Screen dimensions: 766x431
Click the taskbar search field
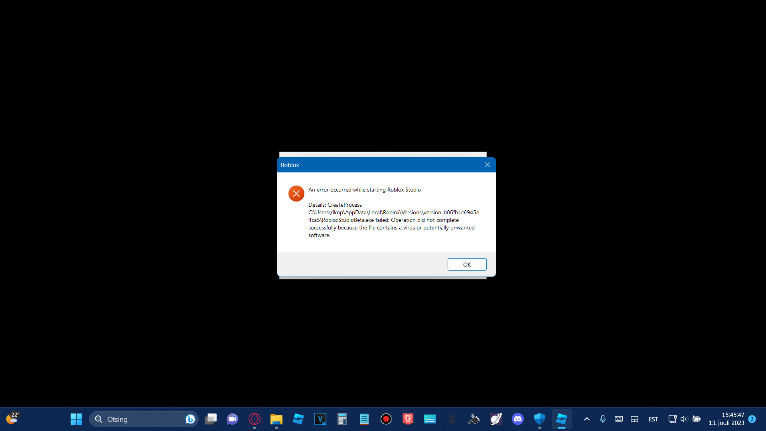[x=142, y=419]
